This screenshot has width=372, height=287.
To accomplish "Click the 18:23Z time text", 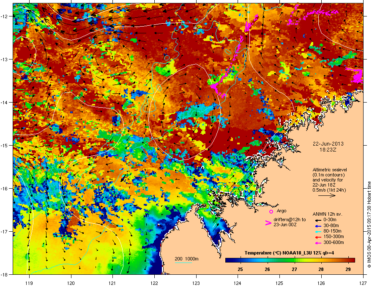I will [328, 150].
